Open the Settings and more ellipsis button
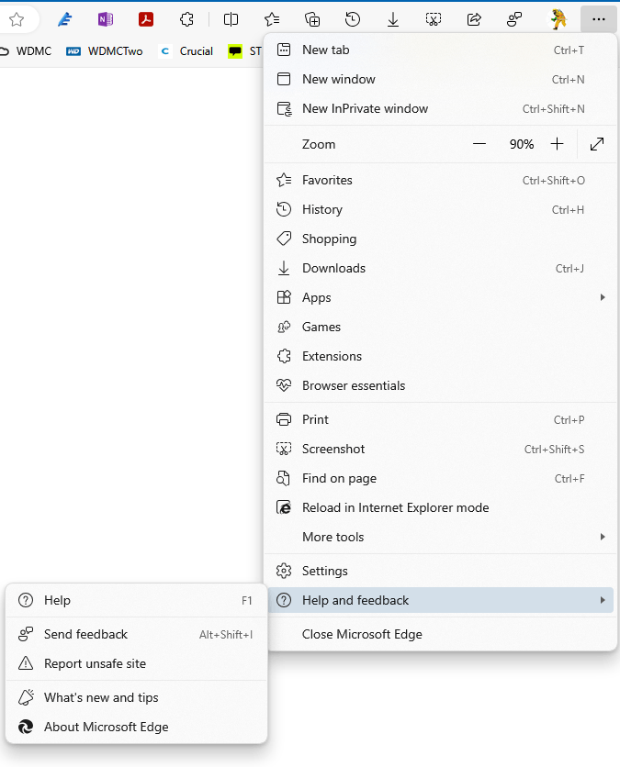Screen dimensions: 620x767 (599, 19)
